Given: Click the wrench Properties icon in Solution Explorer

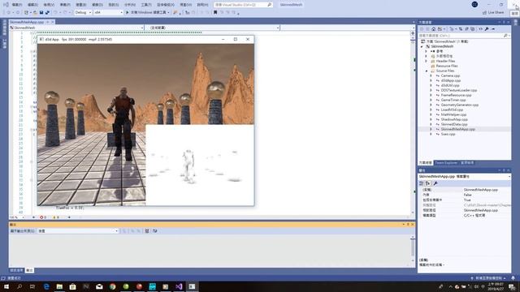Looking at the screenshot, I should click(487, 29).
